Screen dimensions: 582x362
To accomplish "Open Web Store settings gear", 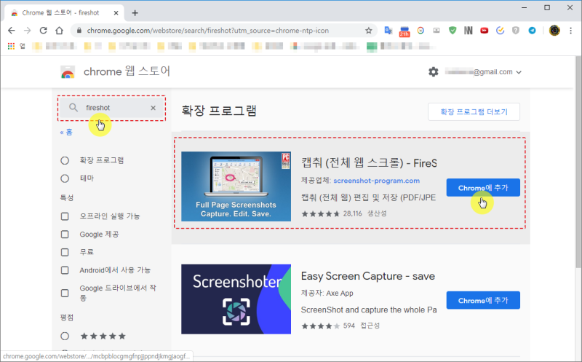I will click(x=433, y=71).
